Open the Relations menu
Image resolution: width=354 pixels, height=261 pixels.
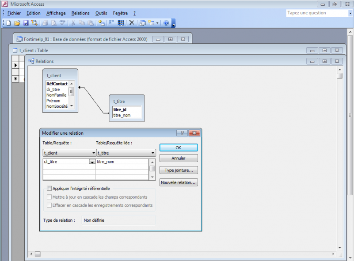coord(80,13)
